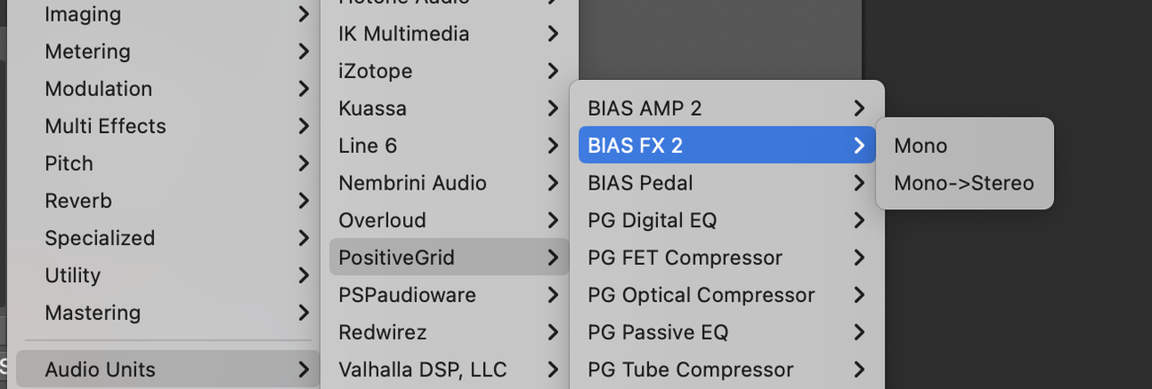This screenshot has width=1152, height=389.
Task: Expand the PG Optical Compressor arrow
Action: [859, 295]
